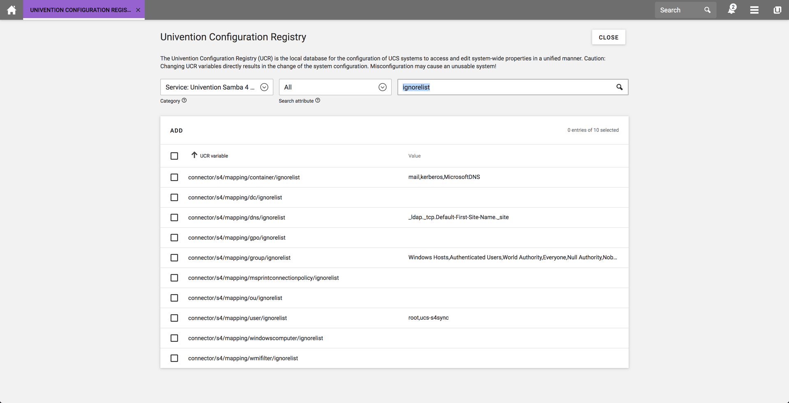This screenshot has width=789, height=403.
Task: Open connector/s4/mapping/msprintconnectionpolicy/ignorelist
Action: [x=263, y=278]
